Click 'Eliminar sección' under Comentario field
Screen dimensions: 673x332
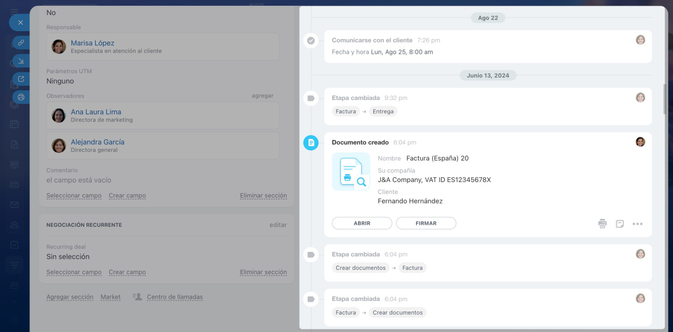click(263, 196)
